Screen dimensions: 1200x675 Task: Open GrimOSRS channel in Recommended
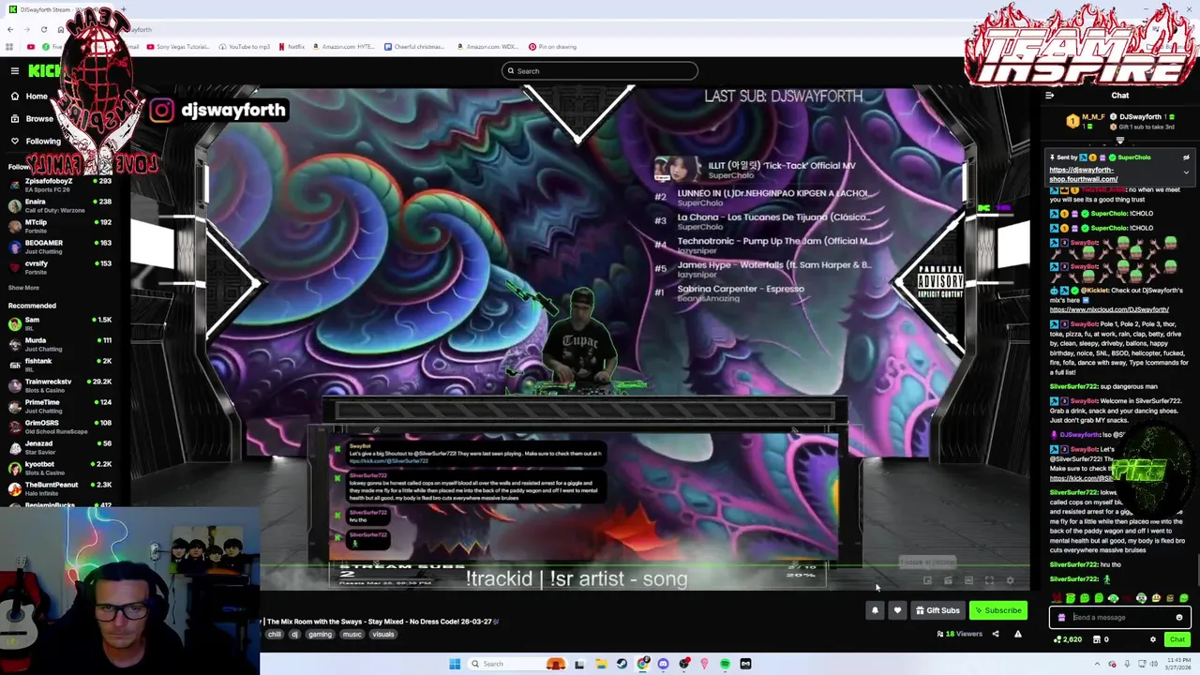[60, 427]
